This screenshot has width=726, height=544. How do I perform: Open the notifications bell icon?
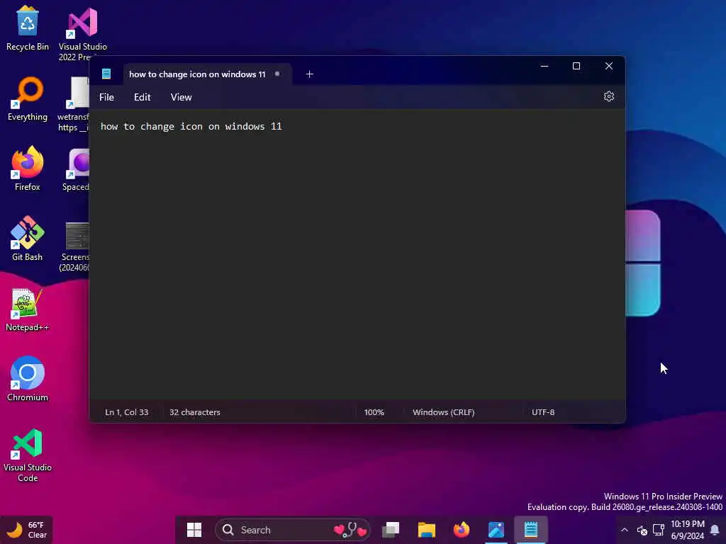click(715, 530)
